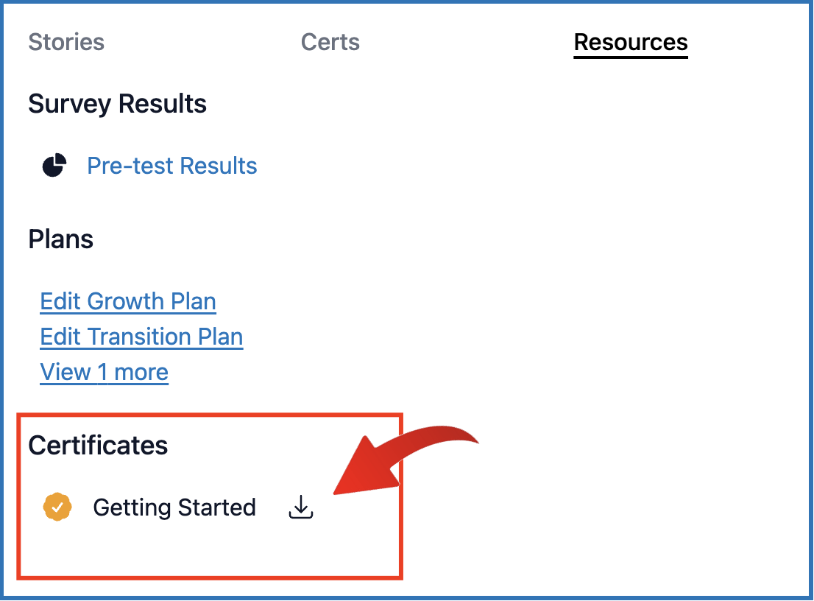
Task: Open the Pre-test Results link
Action: [172, 166]
